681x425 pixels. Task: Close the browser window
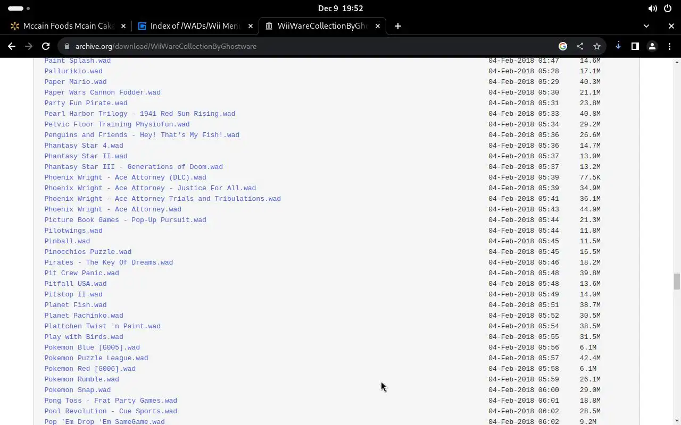pos(671,25)
